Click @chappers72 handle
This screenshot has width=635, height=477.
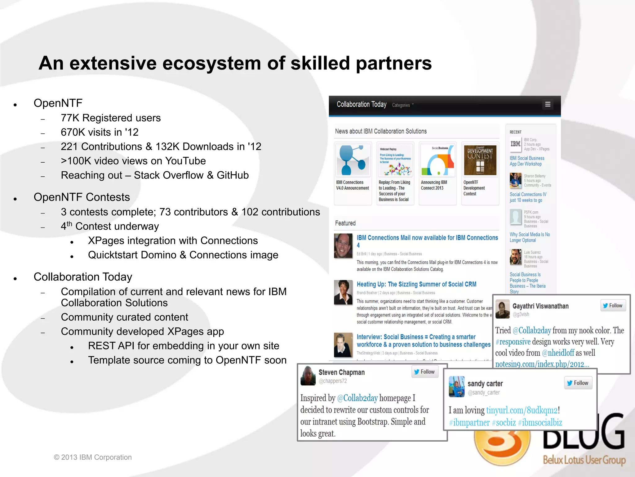(x=333, y=381)
